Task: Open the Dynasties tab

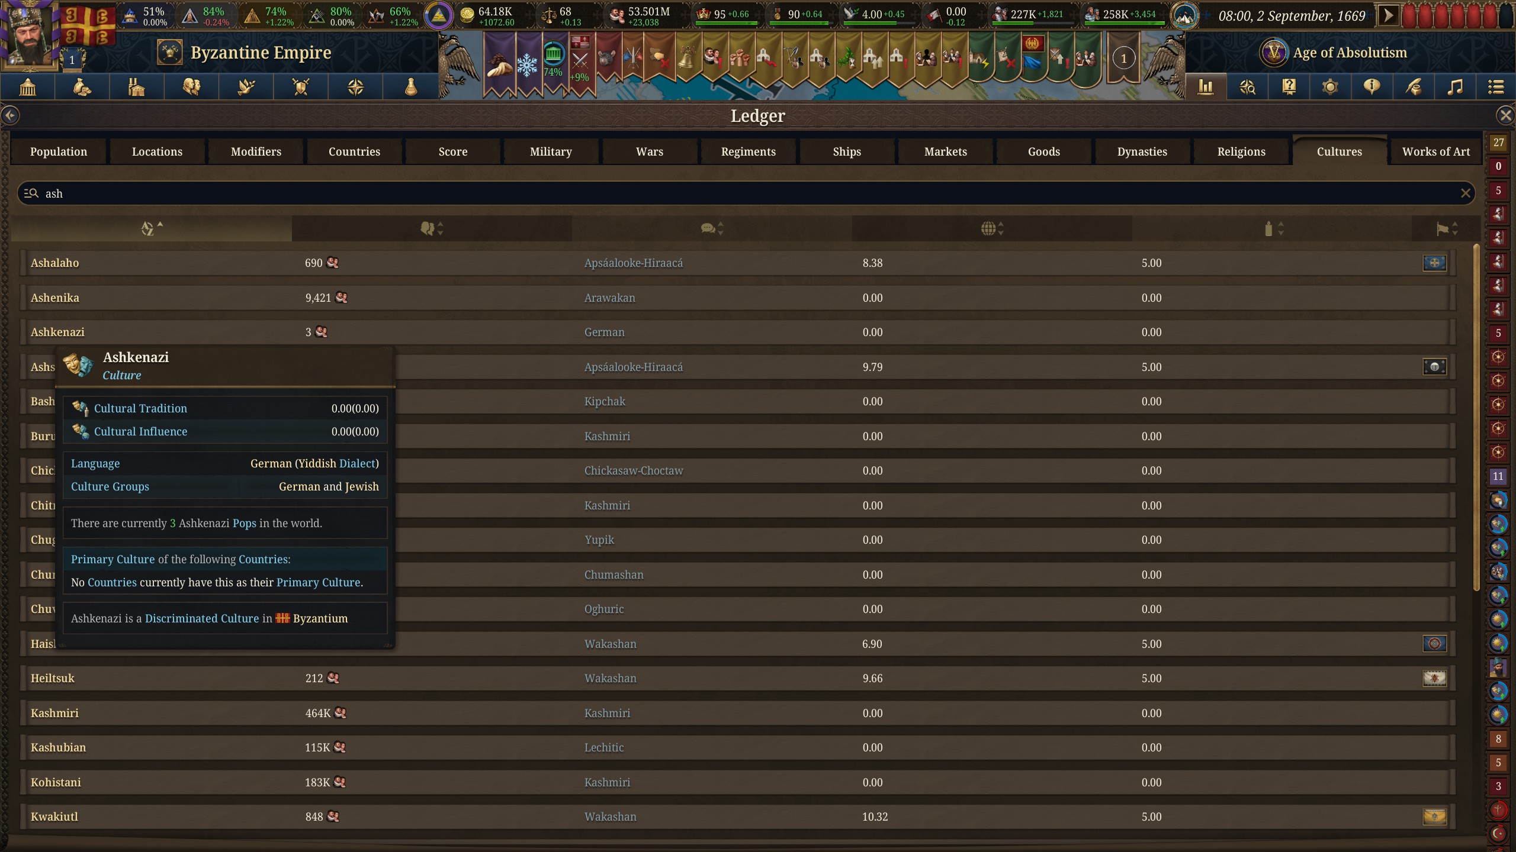Action: pos(1142,151)
